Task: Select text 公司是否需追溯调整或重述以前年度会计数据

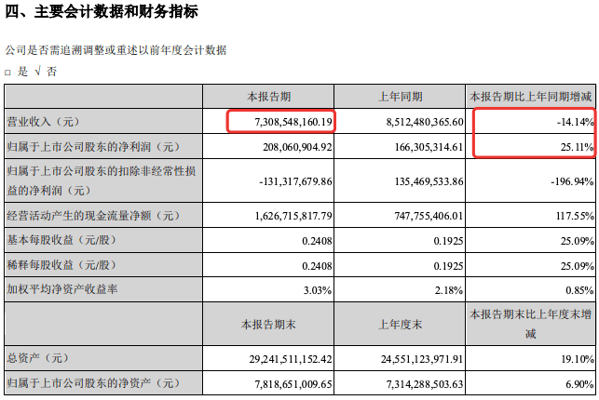Action: [116, 50]
